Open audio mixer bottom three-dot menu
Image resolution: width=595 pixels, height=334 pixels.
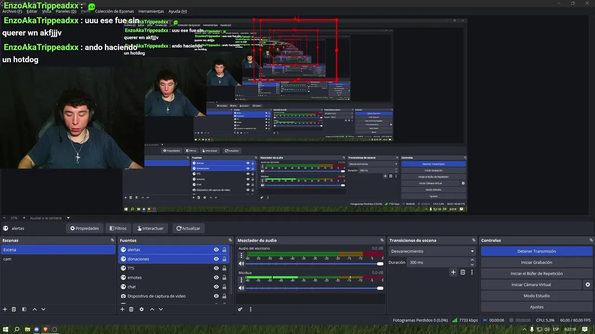pos(251,309)
